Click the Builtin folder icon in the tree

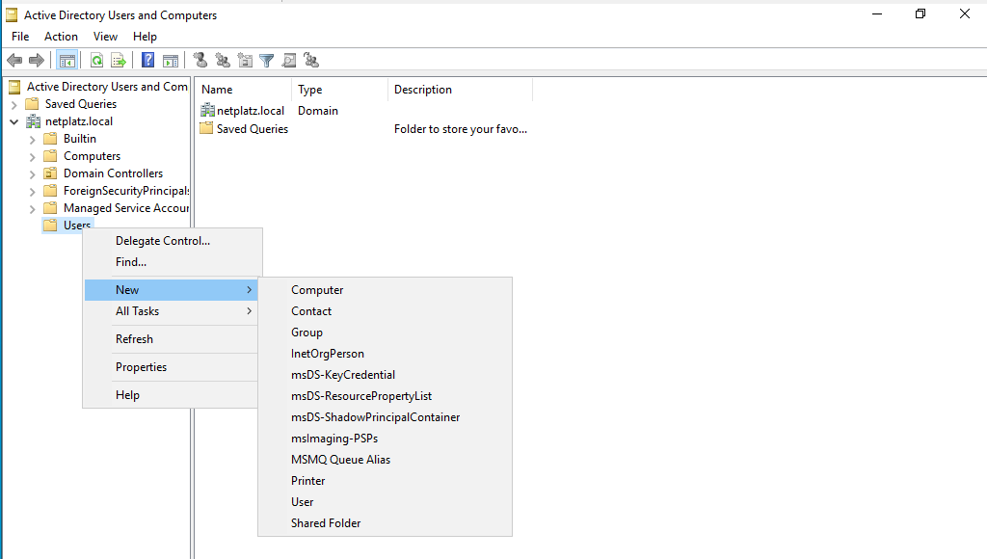50,139
